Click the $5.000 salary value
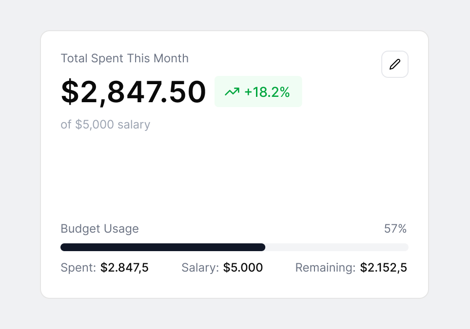This screenshot has height=329, width=470. (x=243, y=267)
